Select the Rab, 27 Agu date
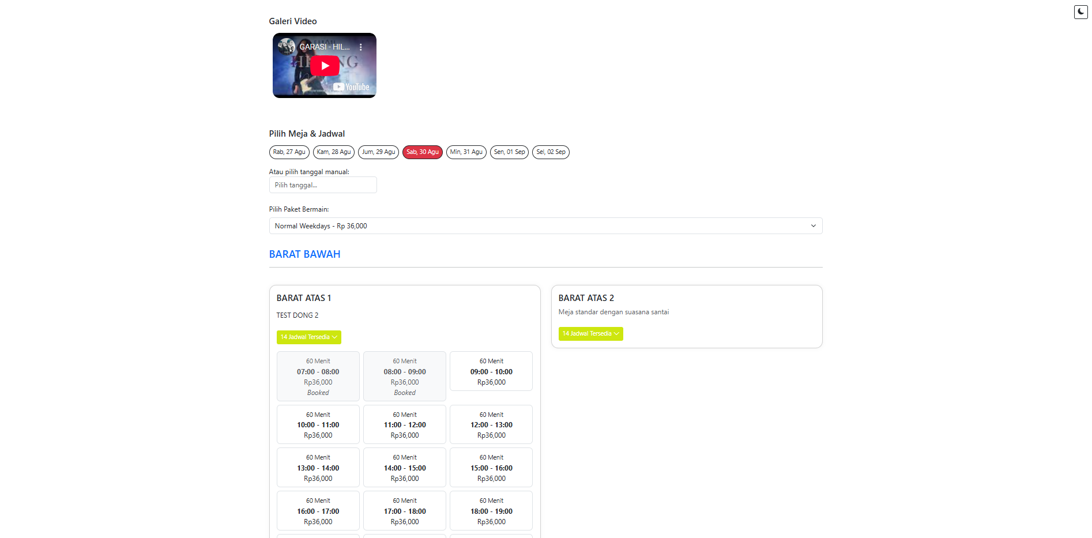The height and width of the screenshot is (538, 1092). pyautogui.click(x=289, y=152)
